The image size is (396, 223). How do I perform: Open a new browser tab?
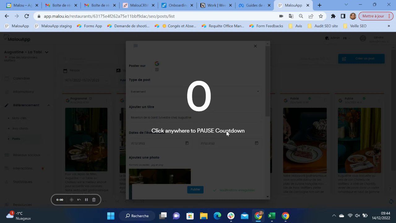[x=320, y=5]
